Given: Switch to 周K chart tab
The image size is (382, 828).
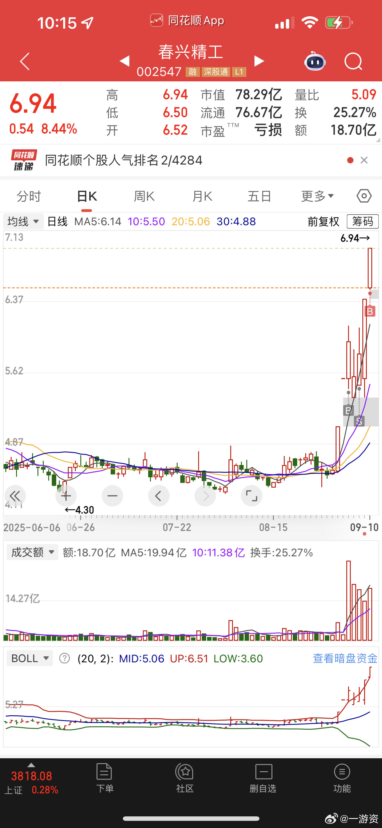Looking at the screenshot, I should coord(144,196).
